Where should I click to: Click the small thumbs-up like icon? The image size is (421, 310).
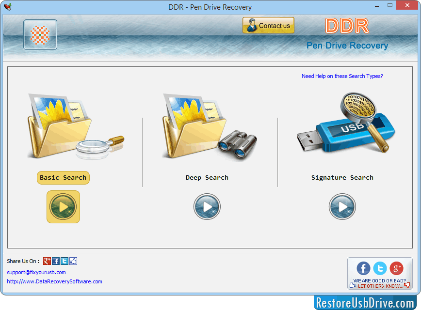point(73,261)
